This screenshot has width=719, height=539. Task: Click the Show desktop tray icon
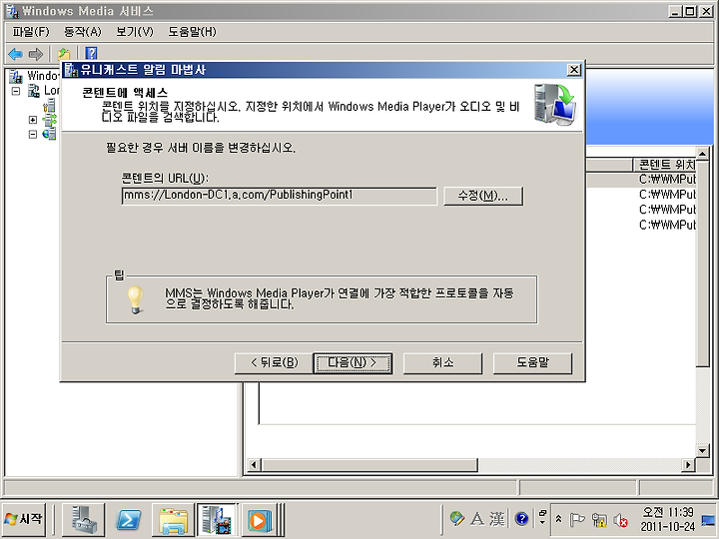click(709, 520)
